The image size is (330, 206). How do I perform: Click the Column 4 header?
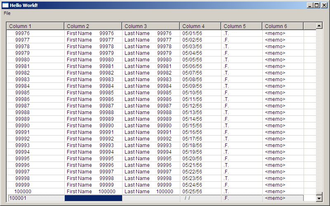[x=200, y=26]
